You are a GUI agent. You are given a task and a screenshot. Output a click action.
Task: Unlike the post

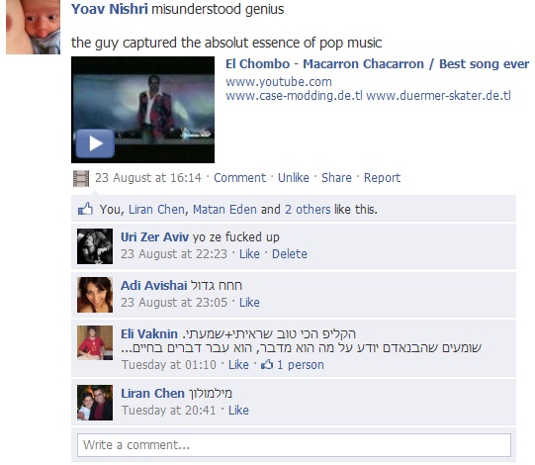294,178
